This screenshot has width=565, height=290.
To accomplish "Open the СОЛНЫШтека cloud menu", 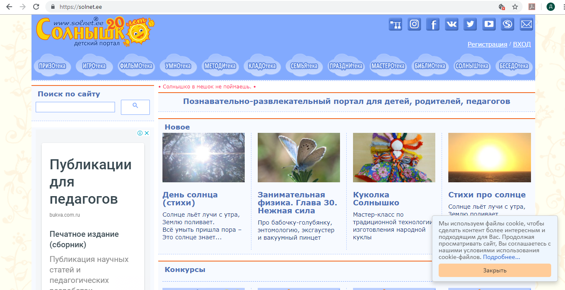I will tap(472, 66).
